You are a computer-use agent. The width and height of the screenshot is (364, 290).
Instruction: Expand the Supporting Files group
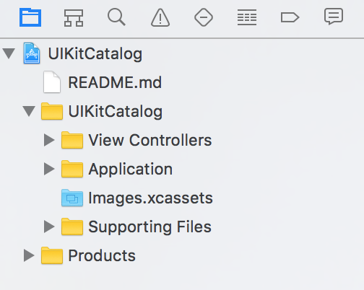point(49,227)
